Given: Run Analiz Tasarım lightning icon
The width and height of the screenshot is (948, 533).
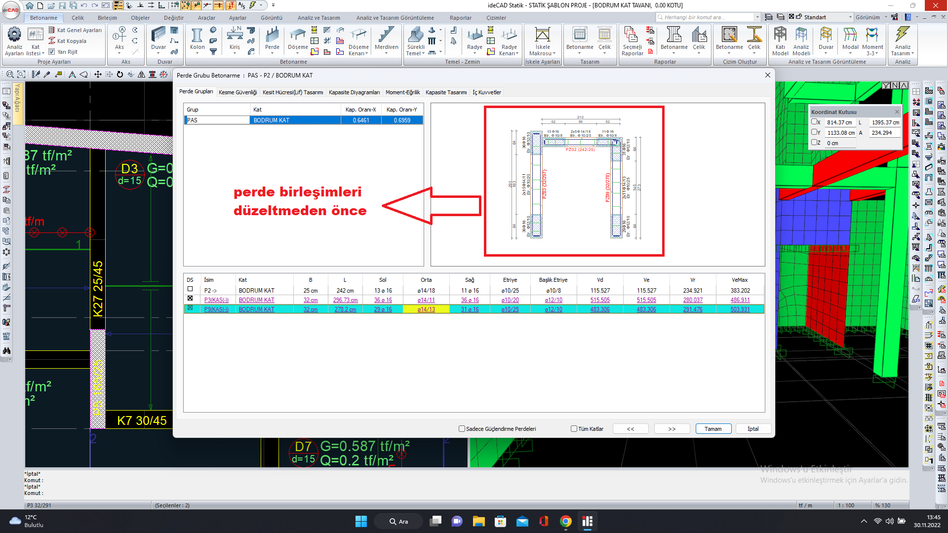Looking at the screenshot, I should point(903,35).
